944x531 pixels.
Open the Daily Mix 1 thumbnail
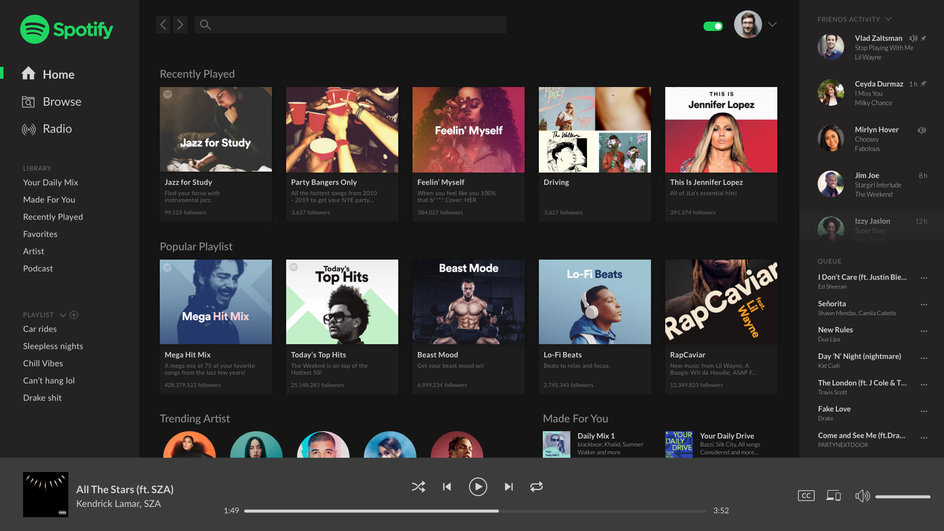(557, 444)
